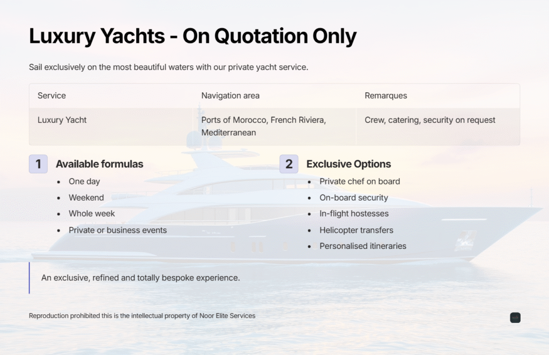Click 'Personalised itineraries' bullet item
This screenshot has width=549, height=355.
coord(363,246)
